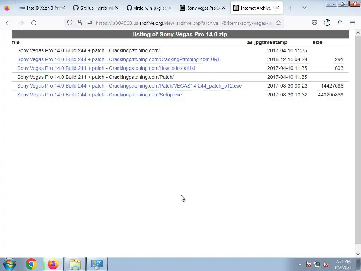Click Firefox taskbar icon

53,264
